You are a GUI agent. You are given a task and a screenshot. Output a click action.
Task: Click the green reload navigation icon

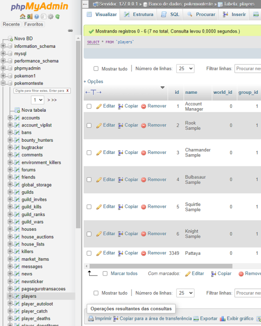click(x=57, y=17)
